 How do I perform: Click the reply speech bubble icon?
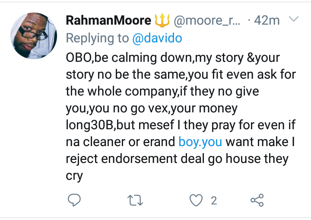(x=75, y=200)
